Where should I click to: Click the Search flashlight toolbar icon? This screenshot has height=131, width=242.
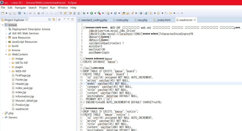pos(133,13)
